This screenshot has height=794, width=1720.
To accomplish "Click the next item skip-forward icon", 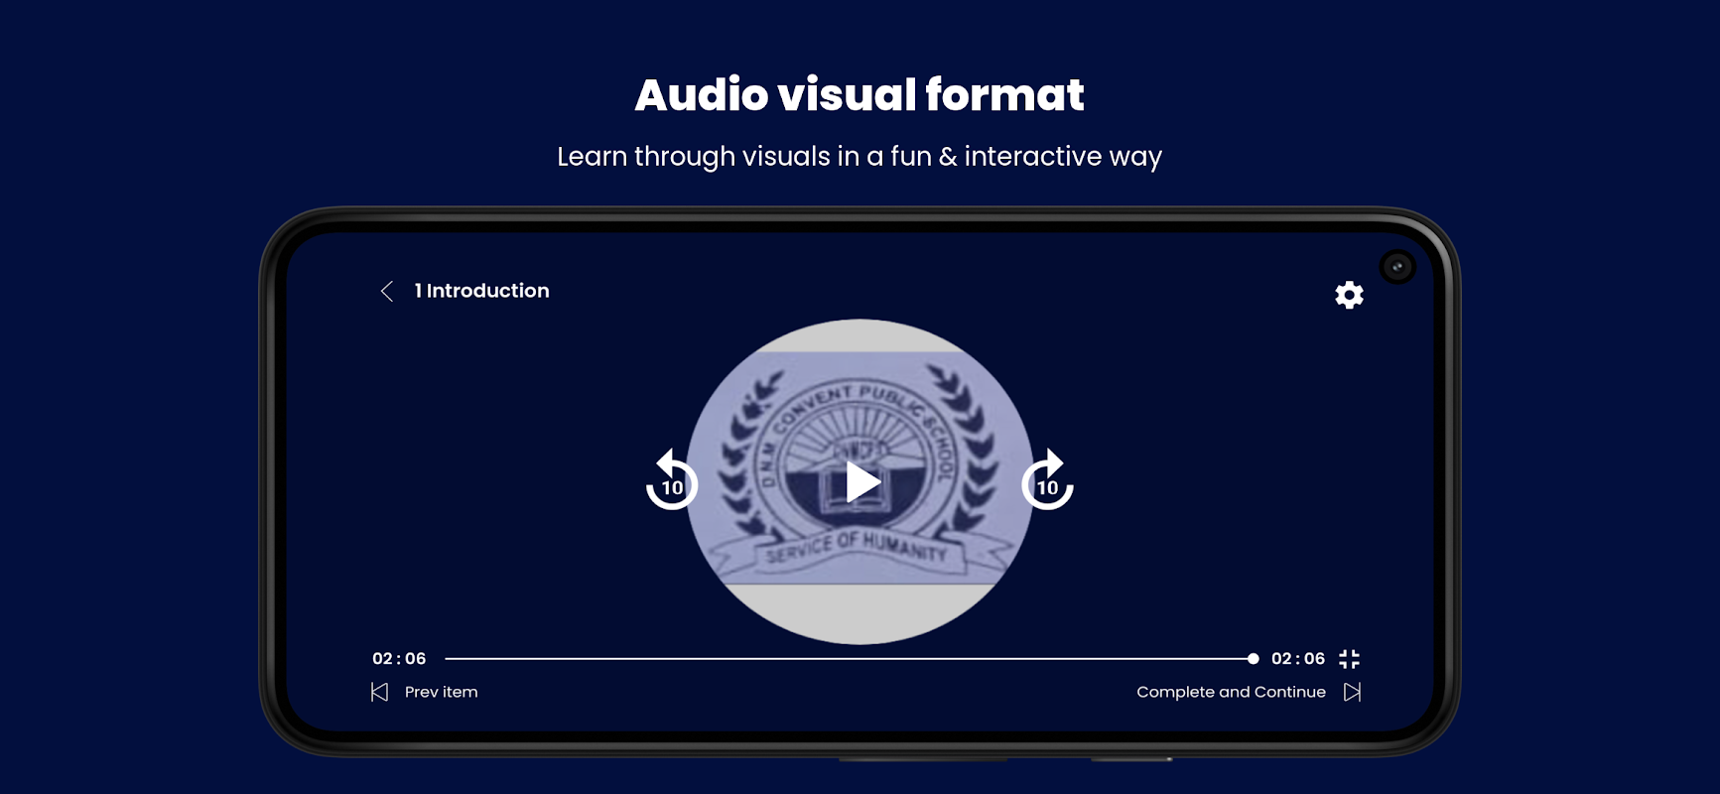I will pos(1352,692).
